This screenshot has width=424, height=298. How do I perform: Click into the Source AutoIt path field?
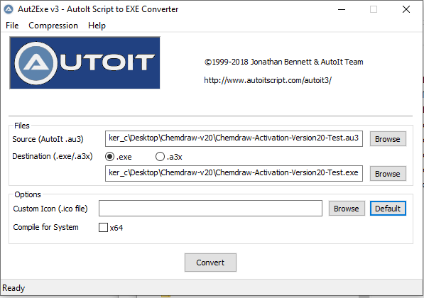pyautogui.click(x=234, y=138)
